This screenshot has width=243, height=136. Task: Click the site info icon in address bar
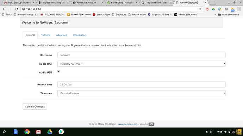tap(23, 9)
